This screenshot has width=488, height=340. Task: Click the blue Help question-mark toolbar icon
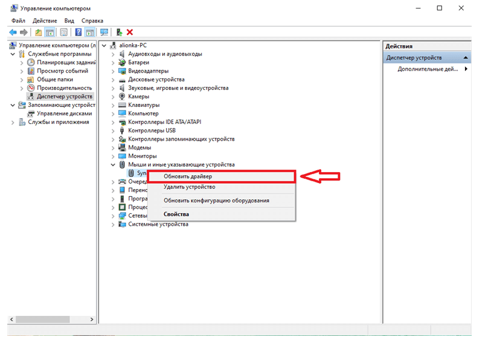(79, 32)
